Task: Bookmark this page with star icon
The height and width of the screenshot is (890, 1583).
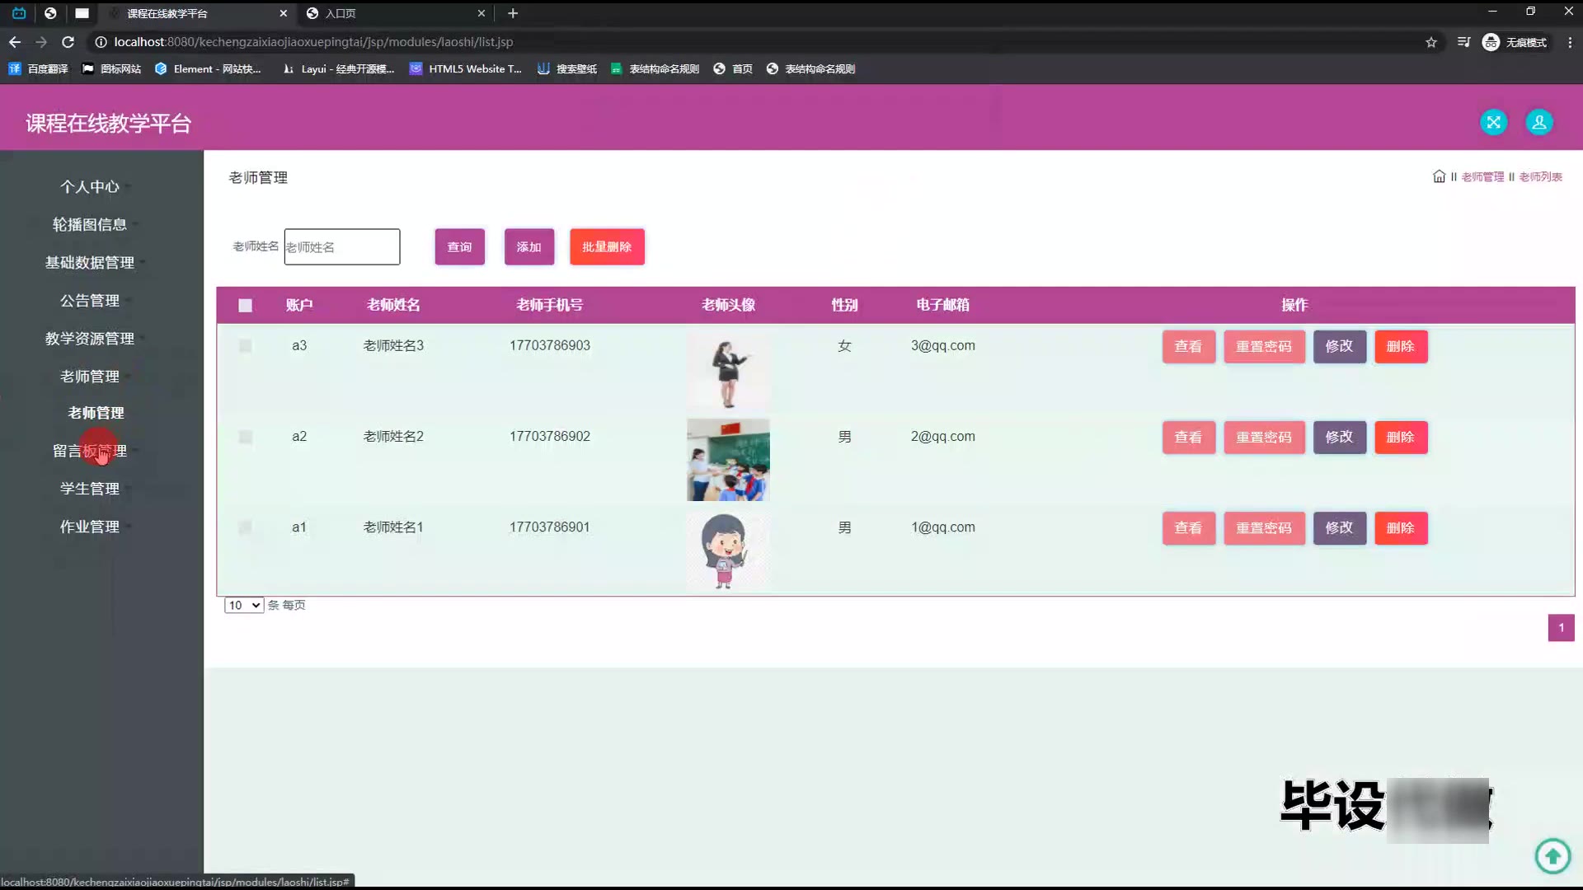Action: click(x=1431, y=42)
